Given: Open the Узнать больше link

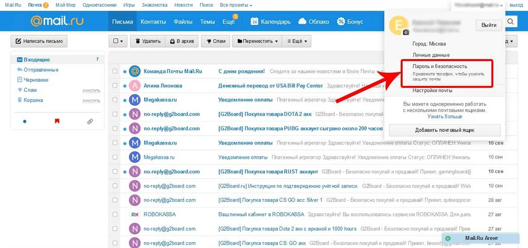Looking at the screenshot, I should point(444,116).
